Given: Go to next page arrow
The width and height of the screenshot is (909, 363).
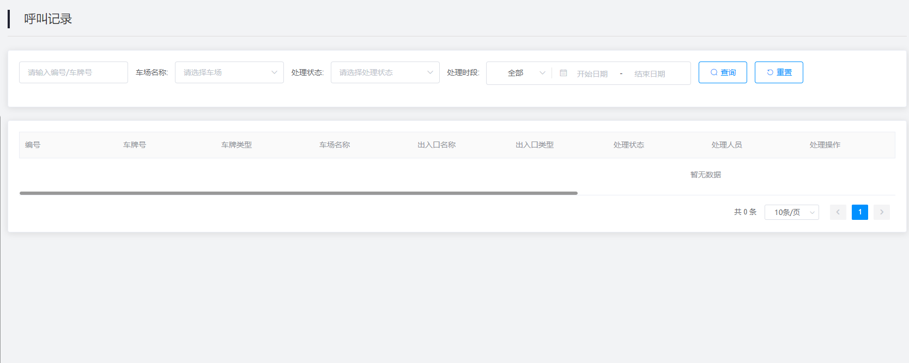Looking at the screenshot, I should (x=882, y=212).
